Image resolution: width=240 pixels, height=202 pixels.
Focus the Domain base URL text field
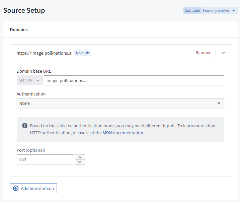click(134, 80)
